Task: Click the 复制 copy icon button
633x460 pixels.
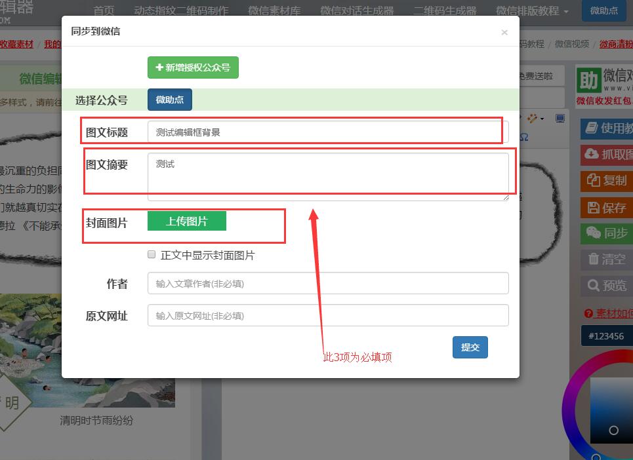Action: pyautogui.click(x=607, y=181)
